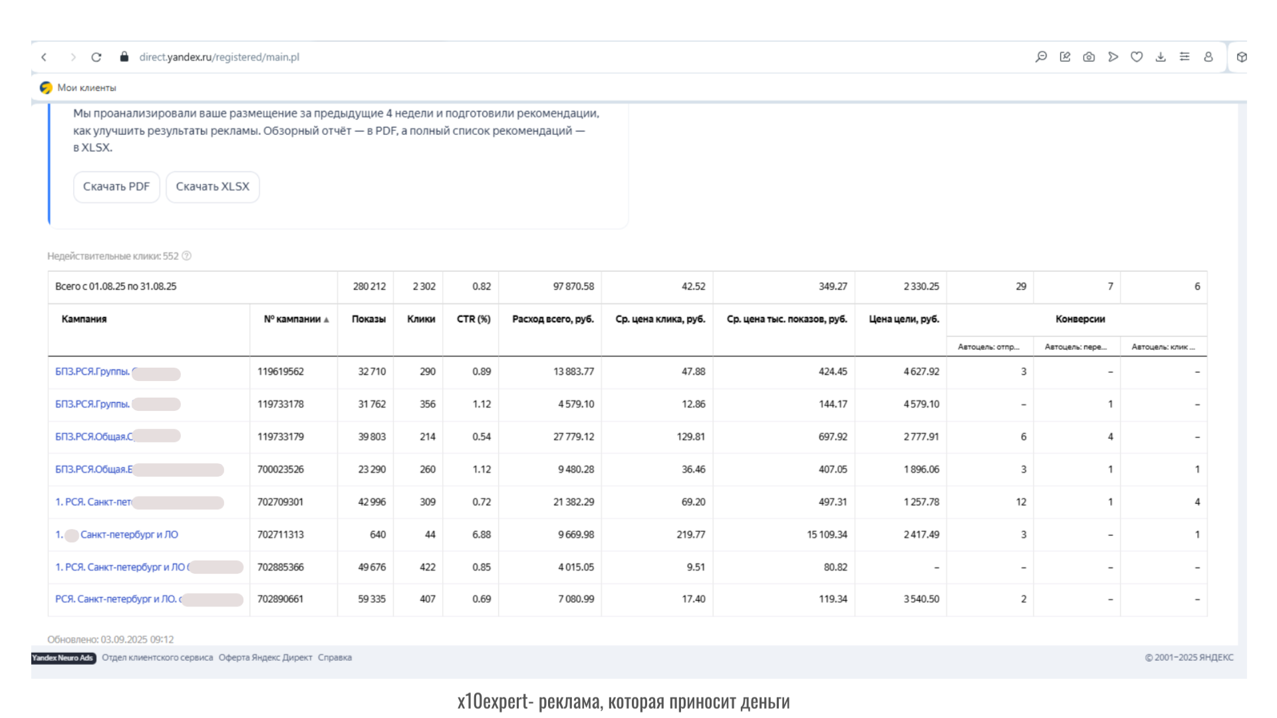The width and height of the screenshot is (1277, 718).
Task: Open Отдел клиентского сервиса footer link
Action: tap(158, 658)
